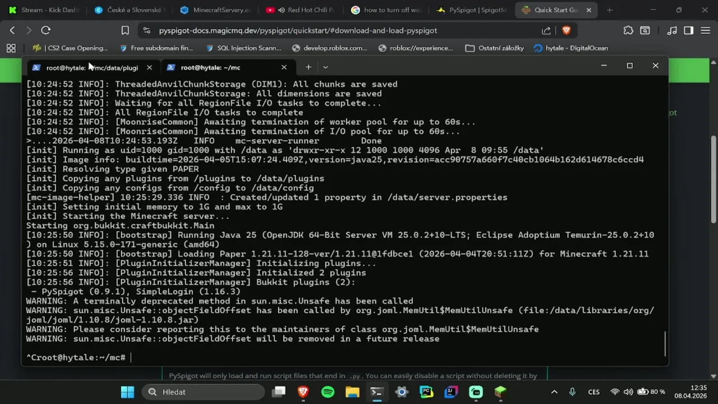The image size is (718, 404).
Task: Open Windows Start menu
Action: tap(127, 392)
